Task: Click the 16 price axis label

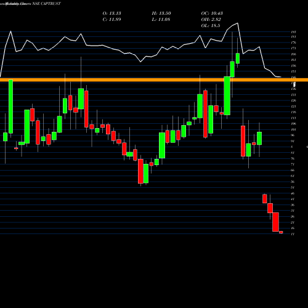Action: [x=293, y=228]
